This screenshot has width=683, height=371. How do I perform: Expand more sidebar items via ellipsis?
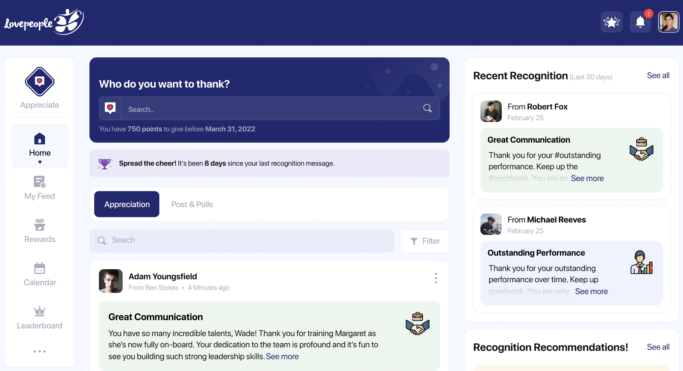click(40, 351)
